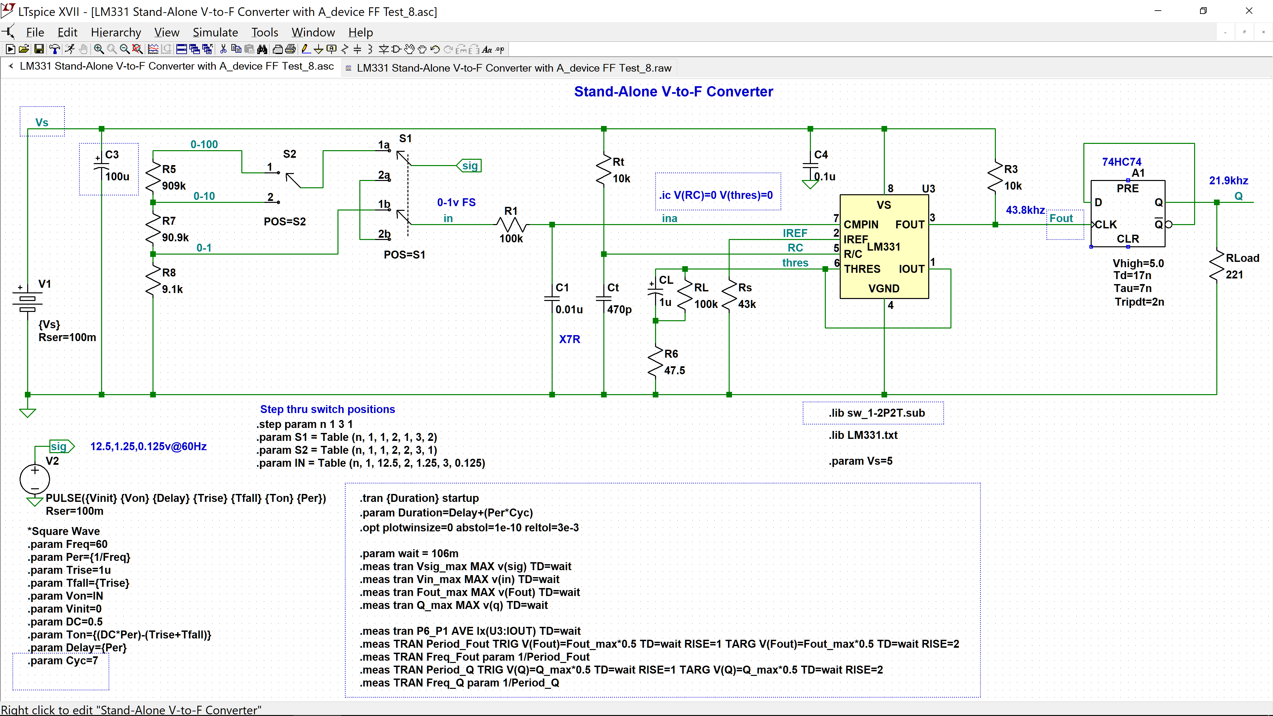Click the '.param Freq=60' line

(67, 544)
